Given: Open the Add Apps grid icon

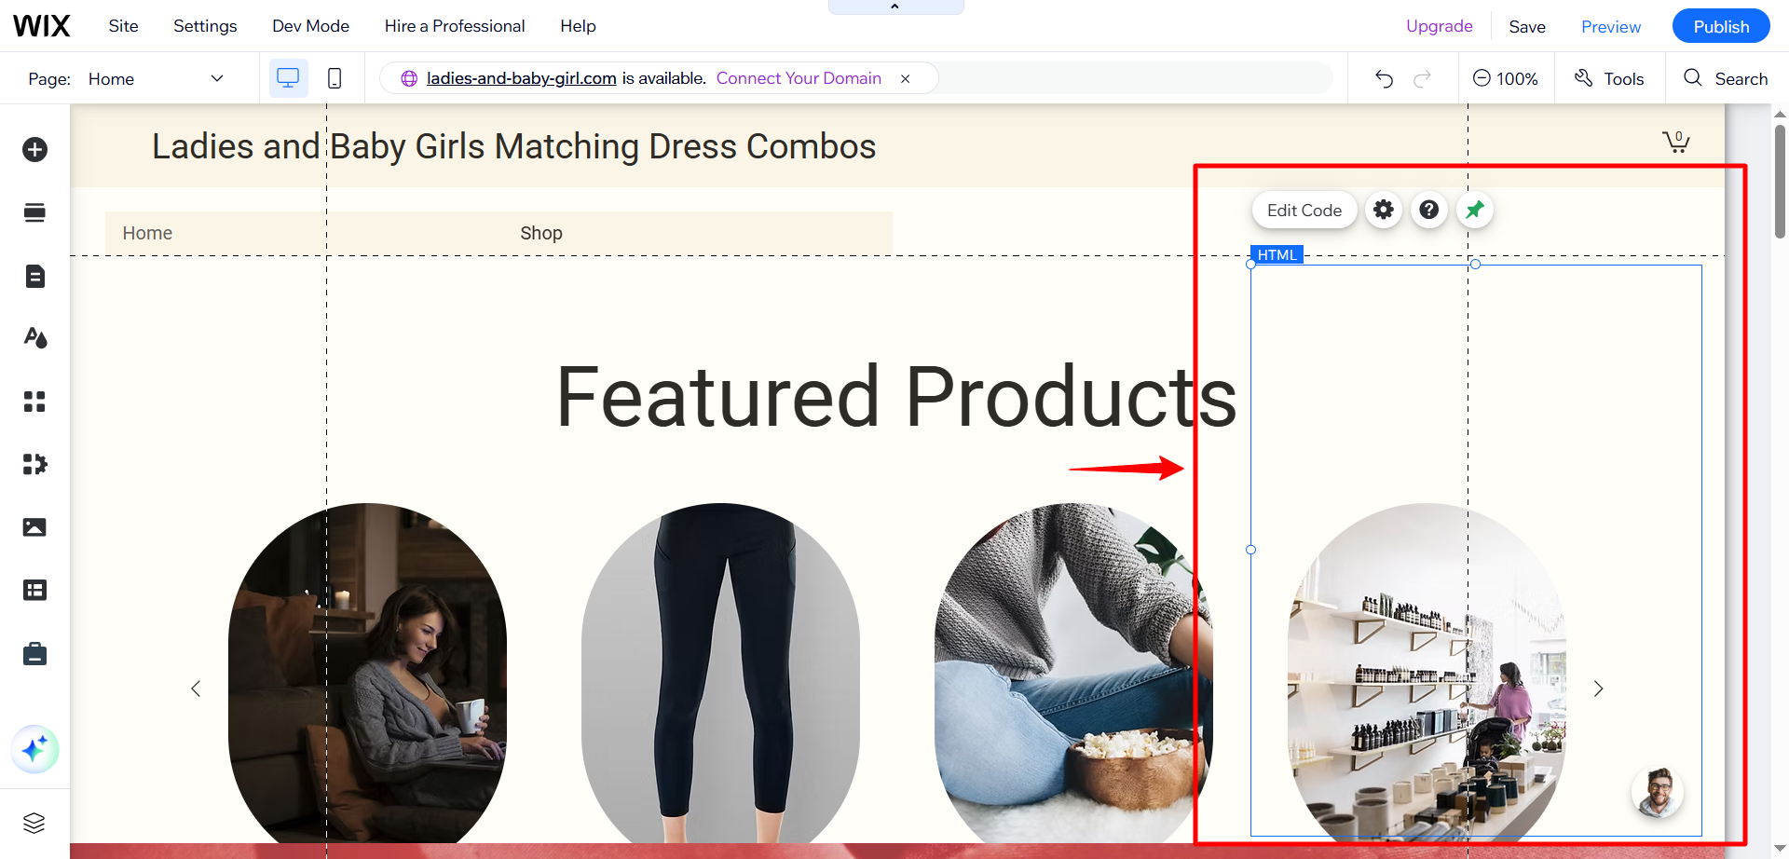Looking at the screenshot, I should click(34, 402).
